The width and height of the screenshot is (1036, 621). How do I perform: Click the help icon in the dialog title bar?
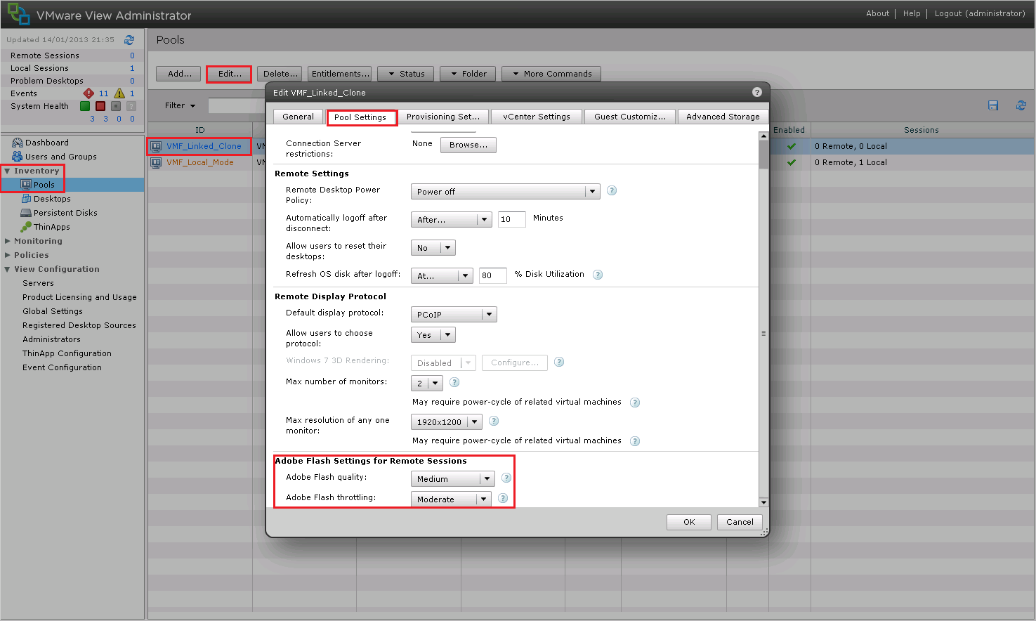click(x=756, y=92)
